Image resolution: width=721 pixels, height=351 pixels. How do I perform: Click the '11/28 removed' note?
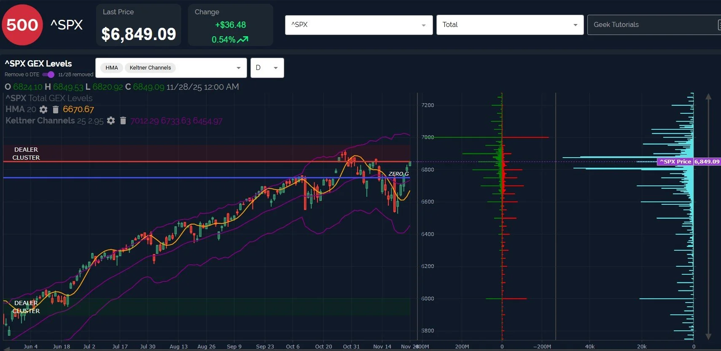(x=76, y=75)
